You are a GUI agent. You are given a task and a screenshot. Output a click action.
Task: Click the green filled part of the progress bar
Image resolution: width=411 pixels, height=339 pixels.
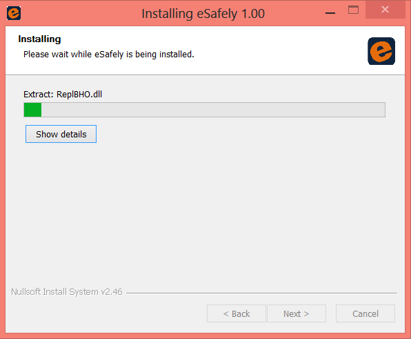click(x=33, y=110)
